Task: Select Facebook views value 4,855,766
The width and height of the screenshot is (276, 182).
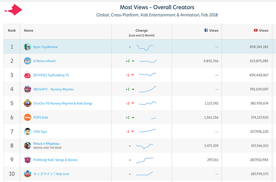Action: pyautogui.click(x=211, y=61)
